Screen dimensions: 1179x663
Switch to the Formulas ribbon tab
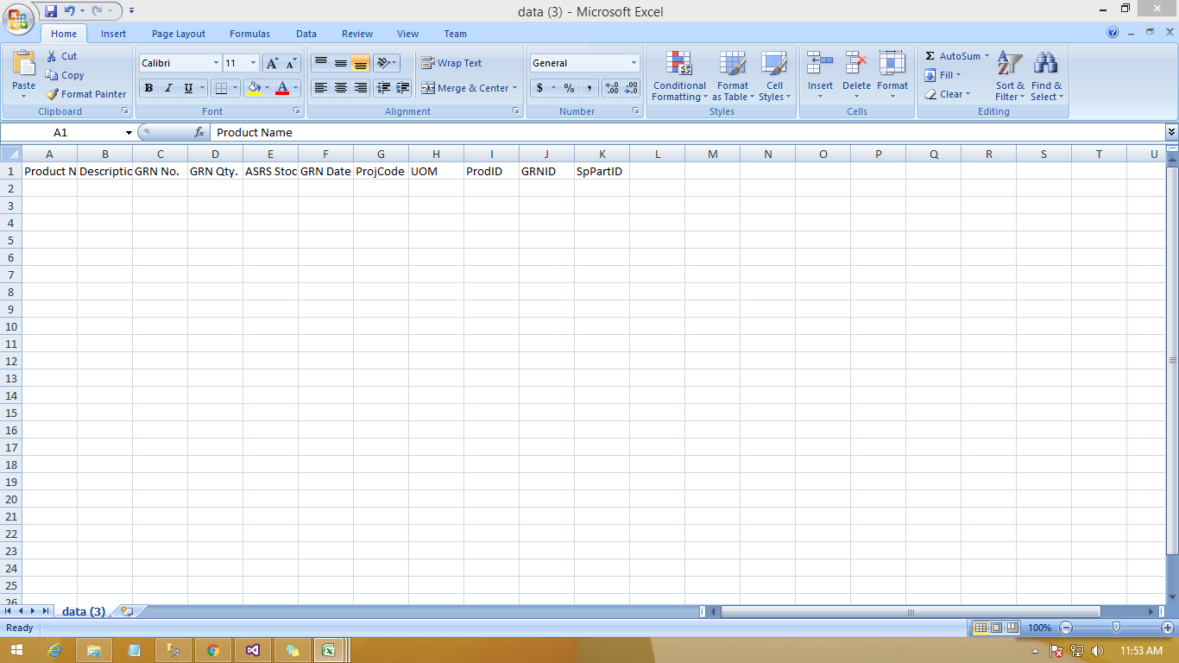point(249,34)
